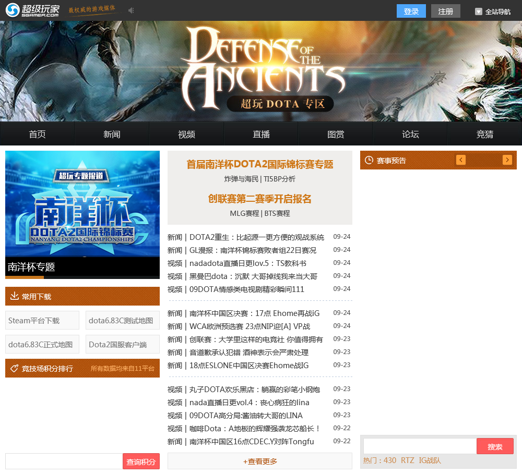Click Steam平台下载 link
Image resolution: width=522 pixels, height=474 pixels.
(42, 320)
